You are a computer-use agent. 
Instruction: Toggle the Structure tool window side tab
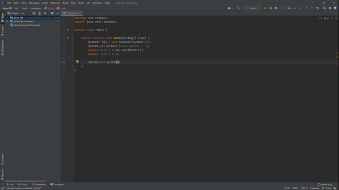point(2,159)
